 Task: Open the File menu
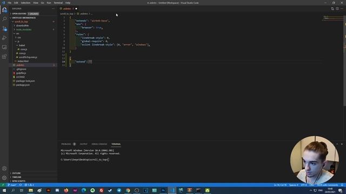10,3
